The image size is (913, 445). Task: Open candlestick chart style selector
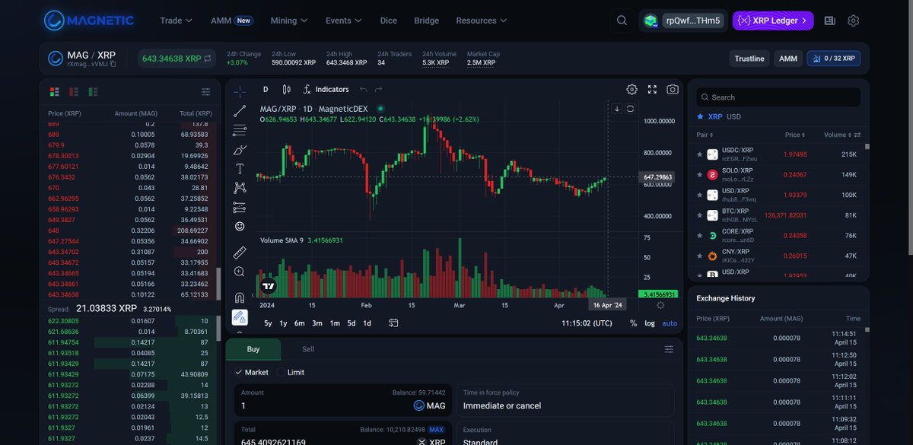(286, 89)
